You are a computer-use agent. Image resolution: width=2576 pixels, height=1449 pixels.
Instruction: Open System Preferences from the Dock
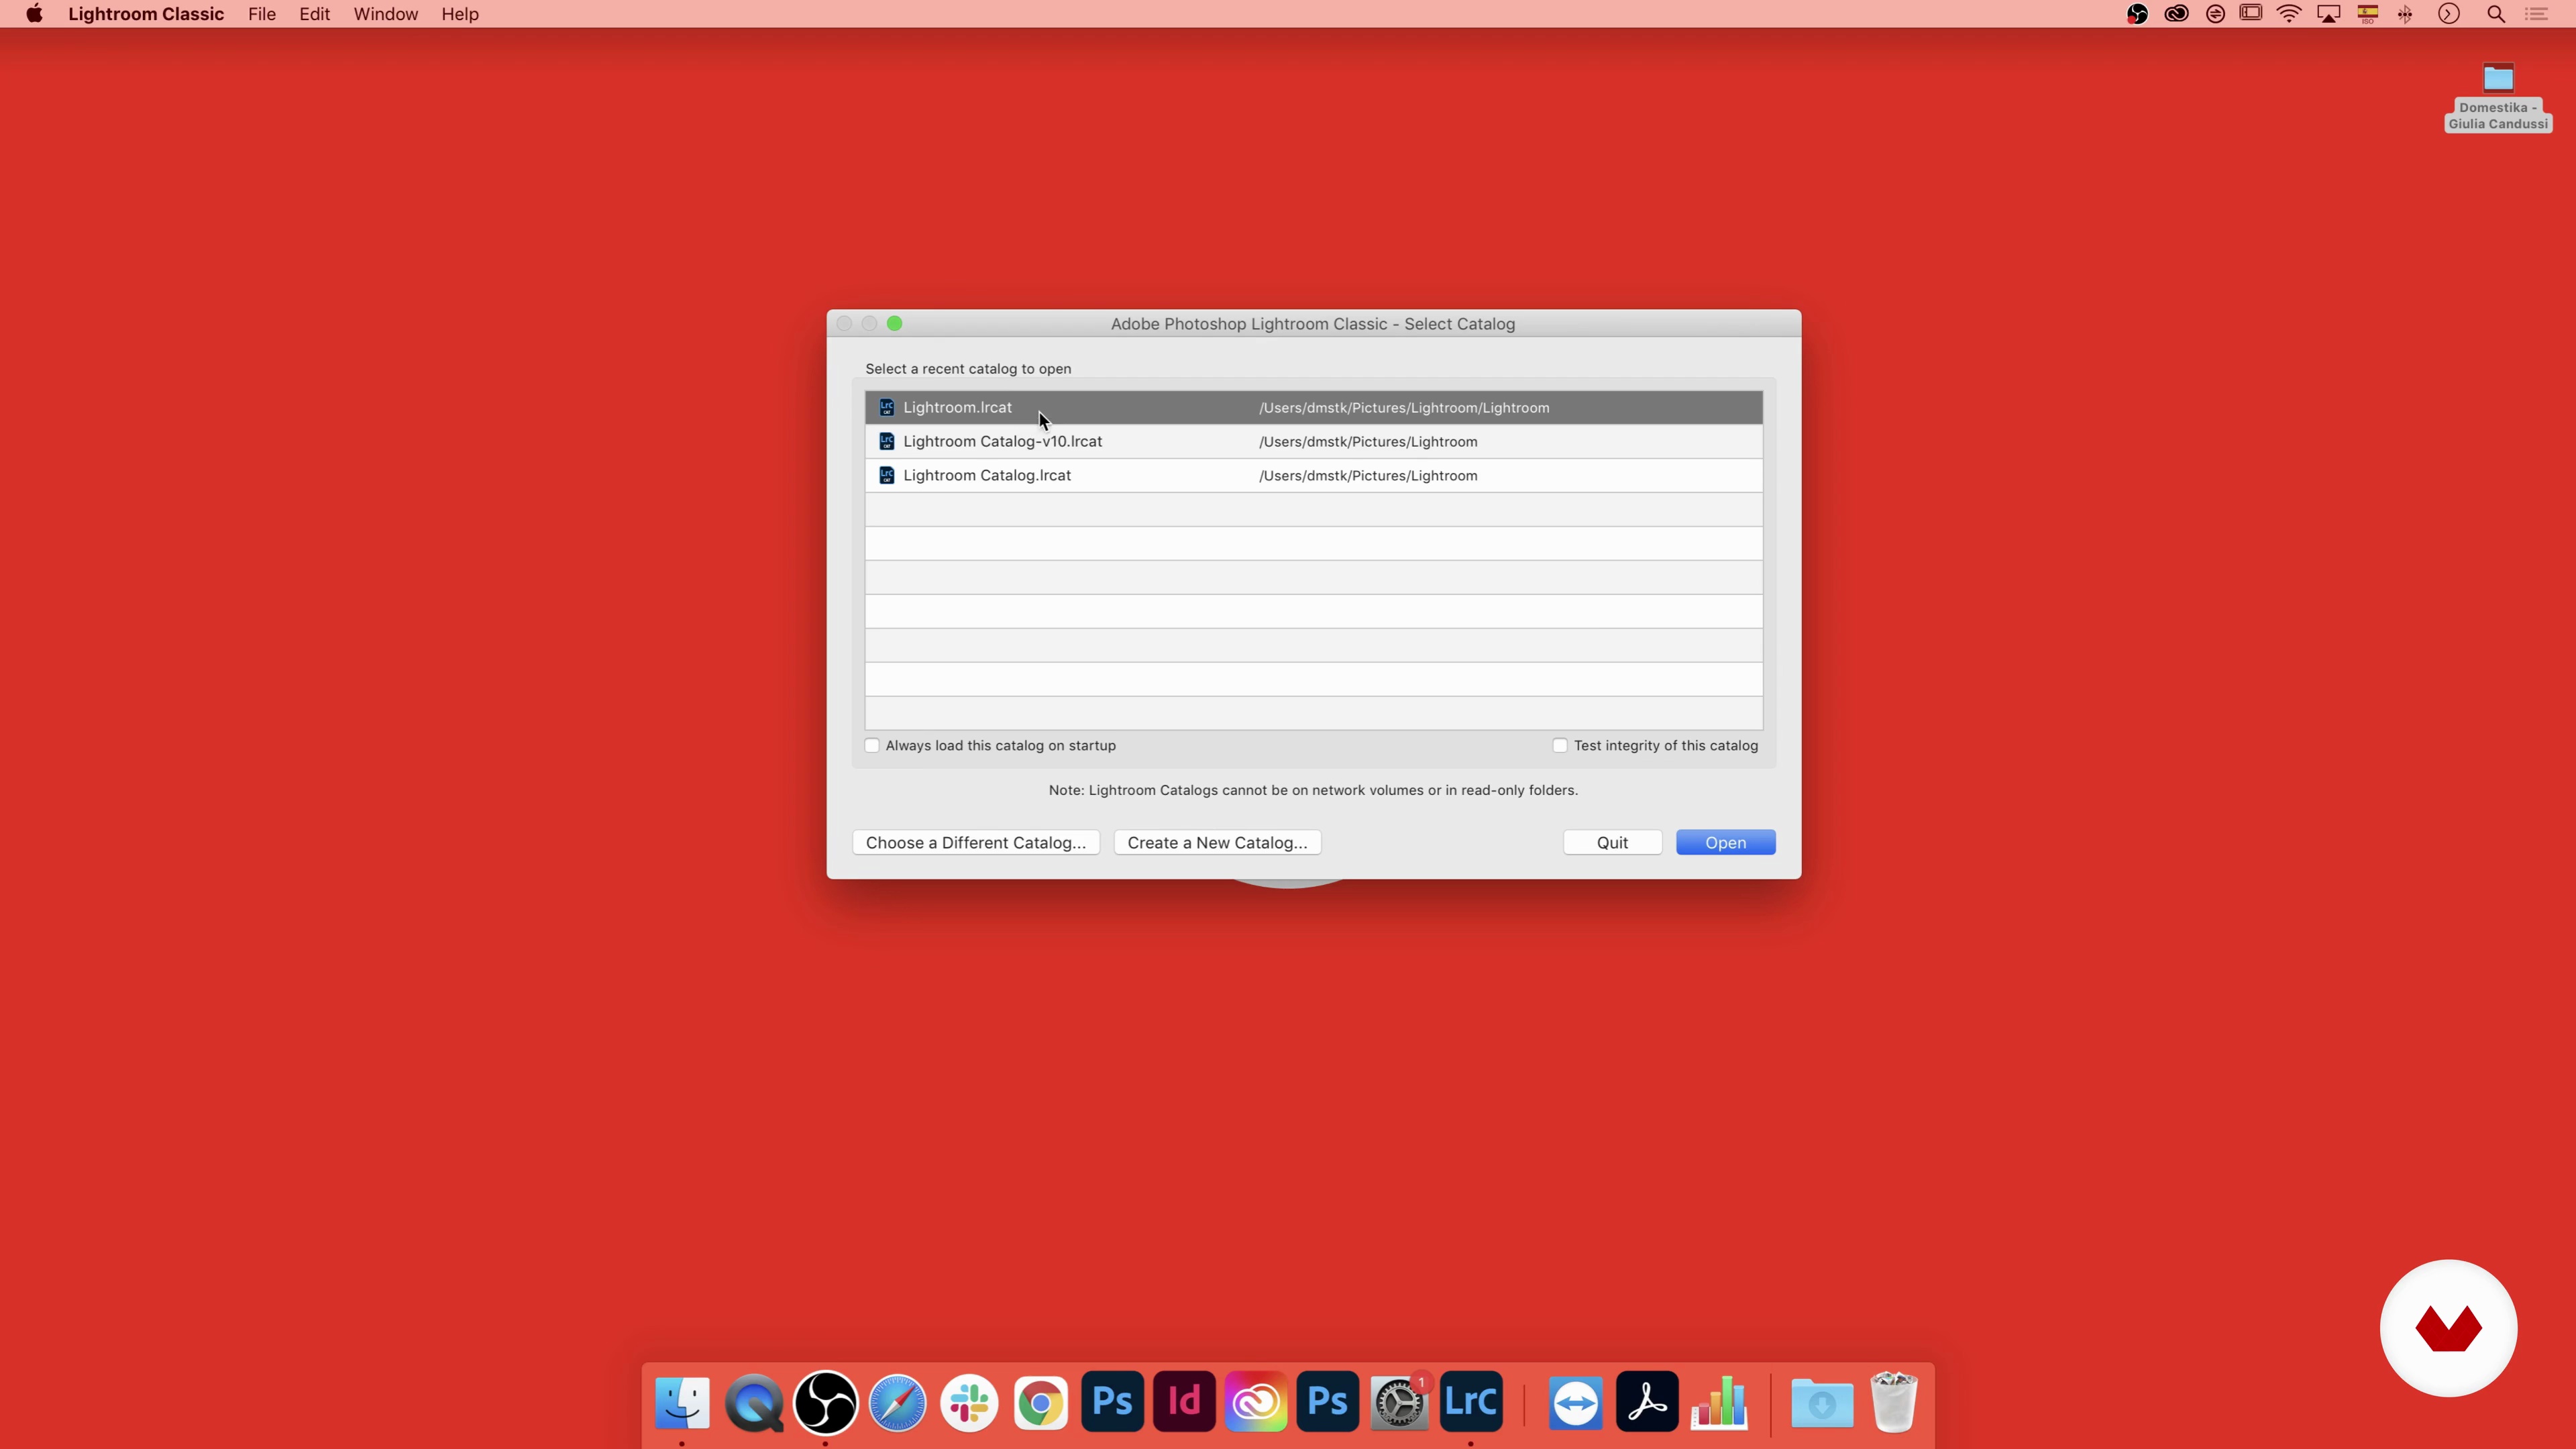click(x=1399, y=1402)
